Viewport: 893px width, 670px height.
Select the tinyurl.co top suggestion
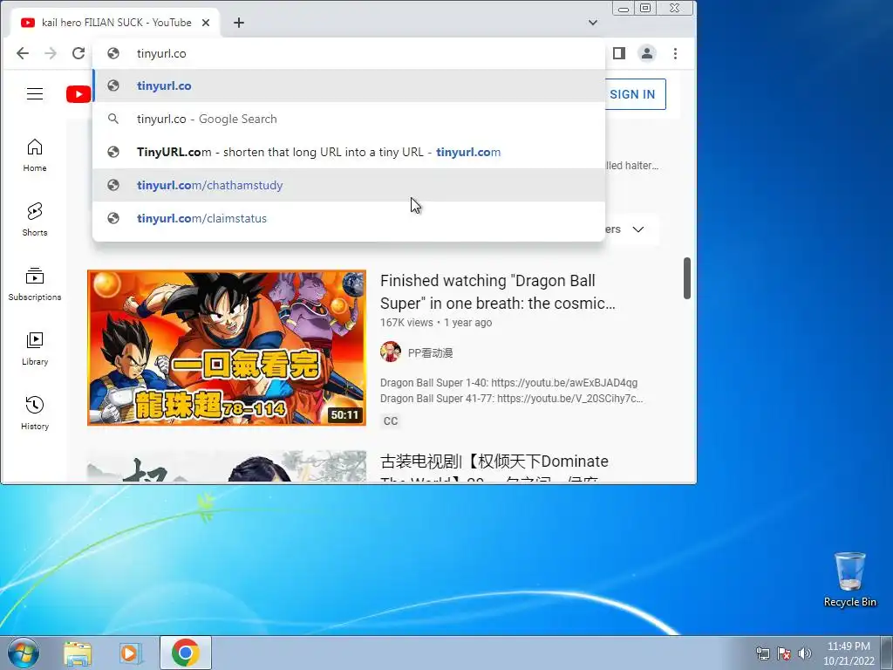pos(349,86)
